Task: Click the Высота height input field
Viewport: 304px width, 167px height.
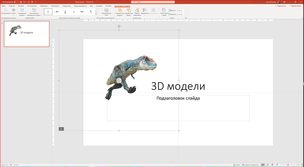Action: pyautogui.click(x=180, y=11)
